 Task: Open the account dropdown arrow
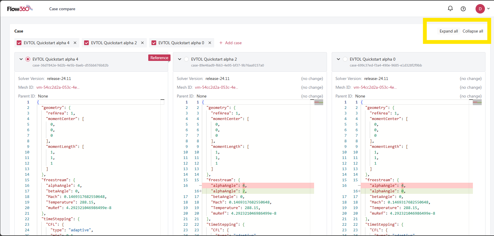pyautogui.click(x=488, y=9)
